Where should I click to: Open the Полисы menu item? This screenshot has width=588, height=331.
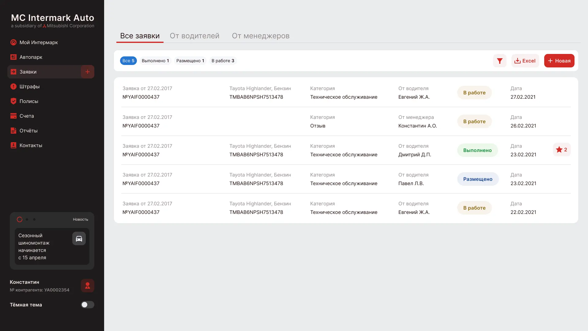click(x=51, y=101)
